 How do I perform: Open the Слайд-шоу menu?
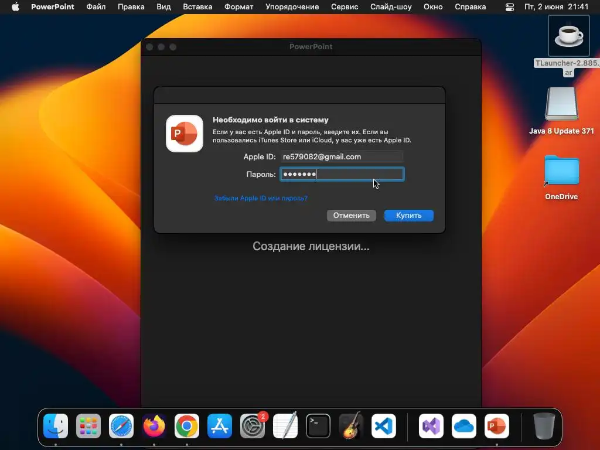391,7
